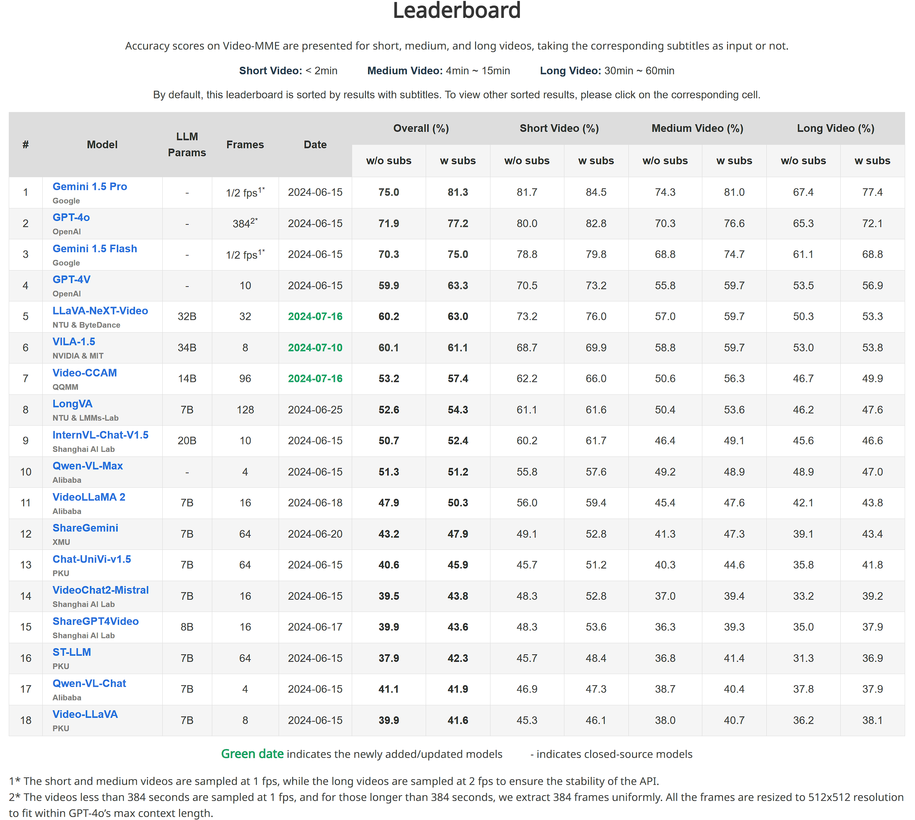Open the GPT-4o model link
Image resolution: width=915 pixels, height=820 pixels.
coord(71,218)
